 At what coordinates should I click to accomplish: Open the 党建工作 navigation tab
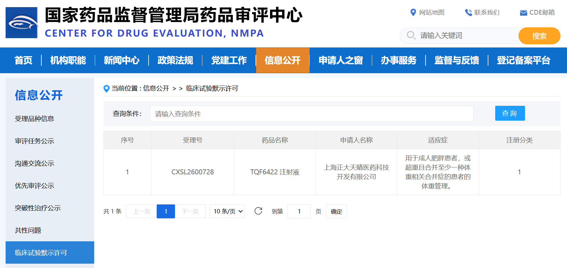(229, 60)
